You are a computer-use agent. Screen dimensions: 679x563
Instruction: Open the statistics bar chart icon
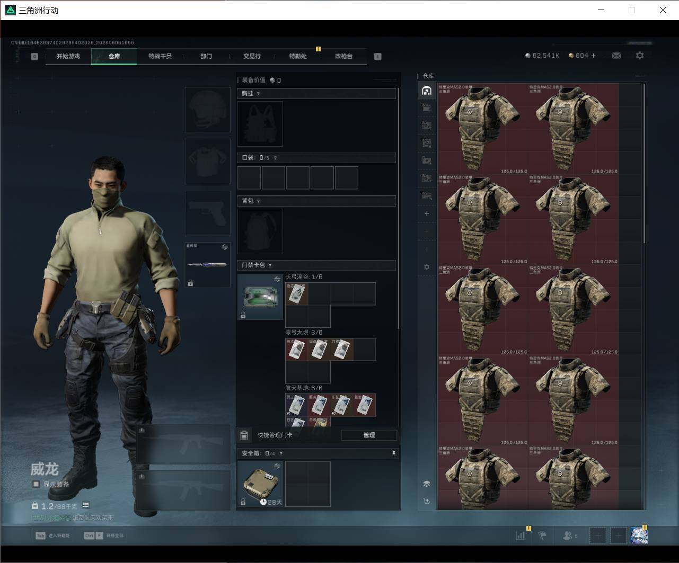(x=521, y=535)
